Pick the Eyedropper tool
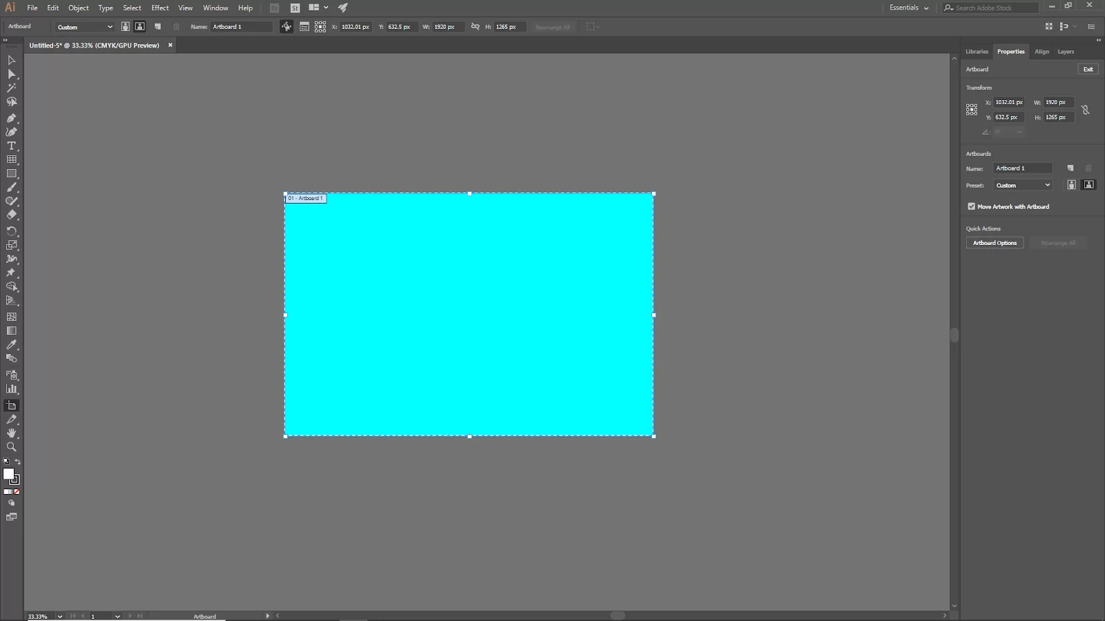The height and width of the screenshot is (621, 1105). coord(11,344)
